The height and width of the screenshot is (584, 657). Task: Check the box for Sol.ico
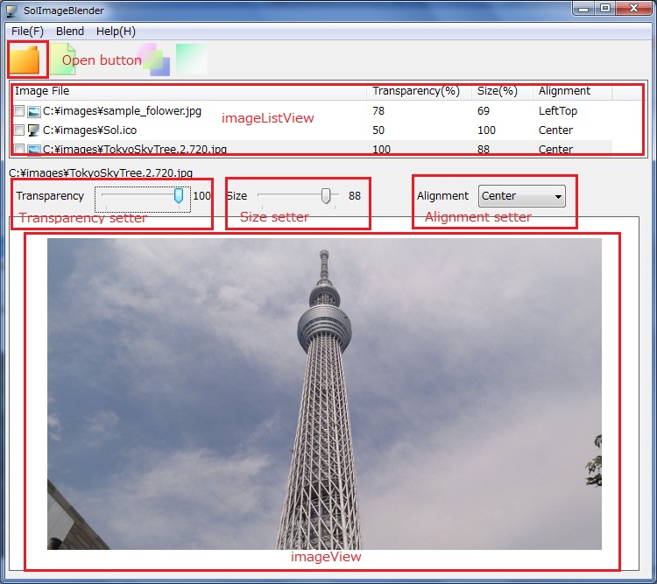click(x=19, y=130)
